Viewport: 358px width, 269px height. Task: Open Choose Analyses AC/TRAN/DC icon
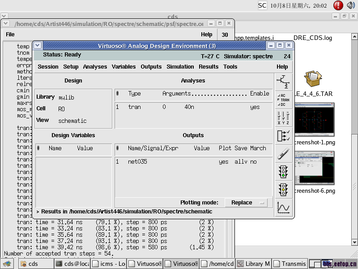(x=283, y=100)
